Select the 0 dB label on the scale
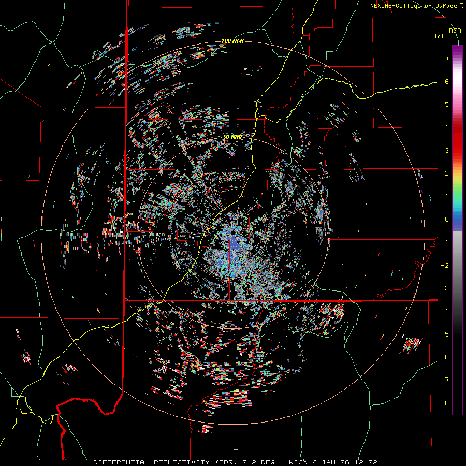Image resolution: width=466 pixels, height=466 pixels. 447,220
